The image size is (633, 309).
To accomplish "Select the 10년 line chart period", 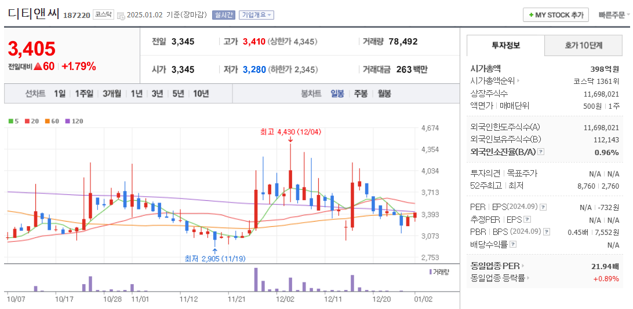I will click(x=201, y=94).
